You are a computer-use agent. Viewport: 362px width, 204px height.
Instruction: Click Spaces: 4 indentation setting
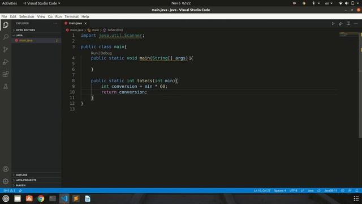click(x=280, y=190)
